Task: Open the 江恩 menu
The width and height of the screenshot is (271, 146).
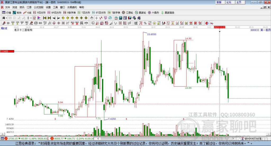Action: 29,7
